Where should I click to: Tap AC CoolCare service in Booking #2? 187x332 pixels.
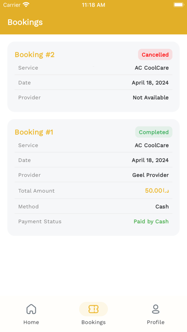click(152, 68)
